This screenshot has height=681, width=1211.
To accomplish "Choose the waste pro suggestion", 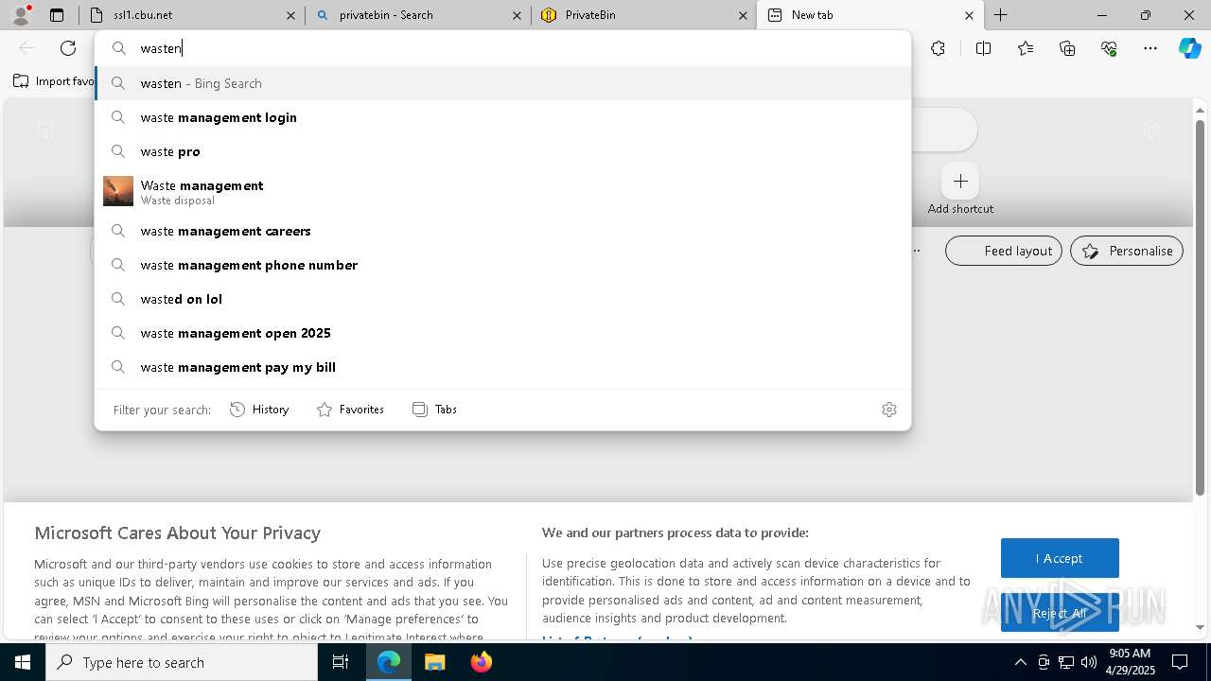I will point(502,151).
